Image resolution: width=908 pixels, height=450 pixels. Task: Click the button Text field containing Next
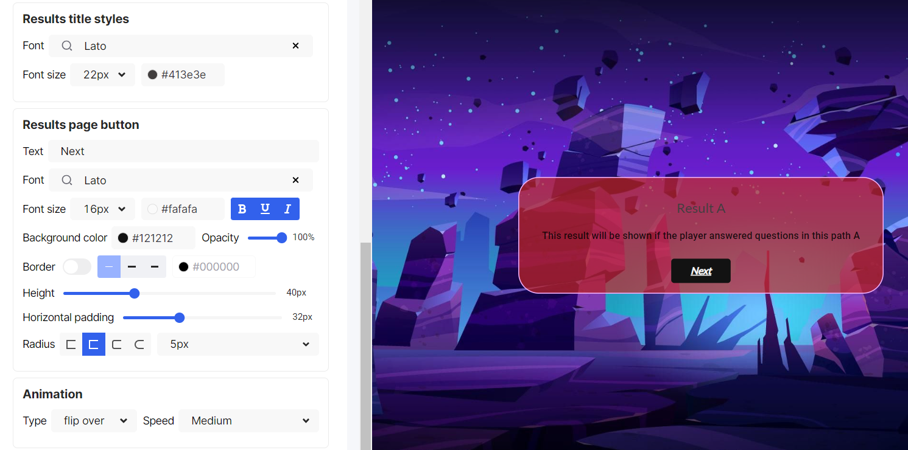click(x=183, y=151)
